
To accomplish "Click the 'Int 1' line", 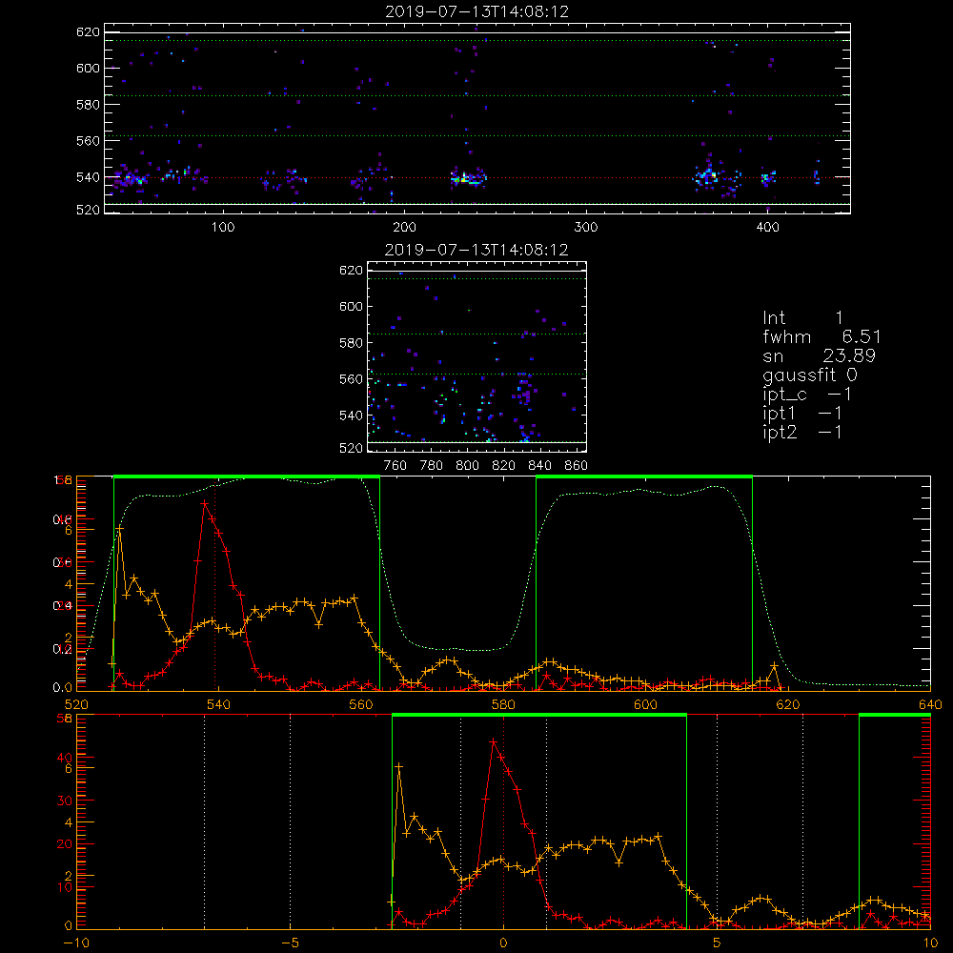I will click(x=802, y=318).
